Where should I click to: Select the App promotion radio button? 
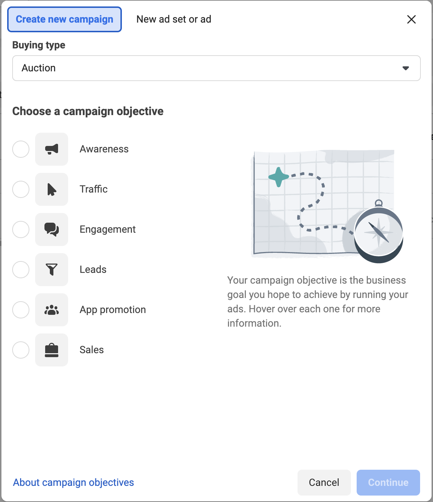pyautogui.click(x=21, y=310)
